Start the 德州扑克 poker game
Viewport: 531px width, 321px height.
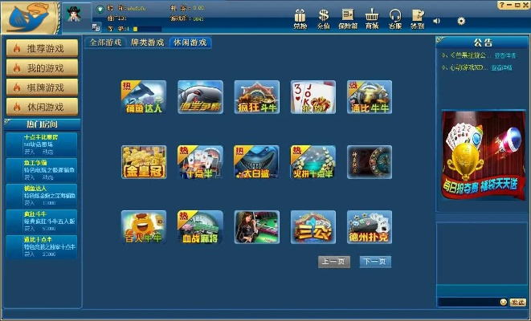point(370,227)
